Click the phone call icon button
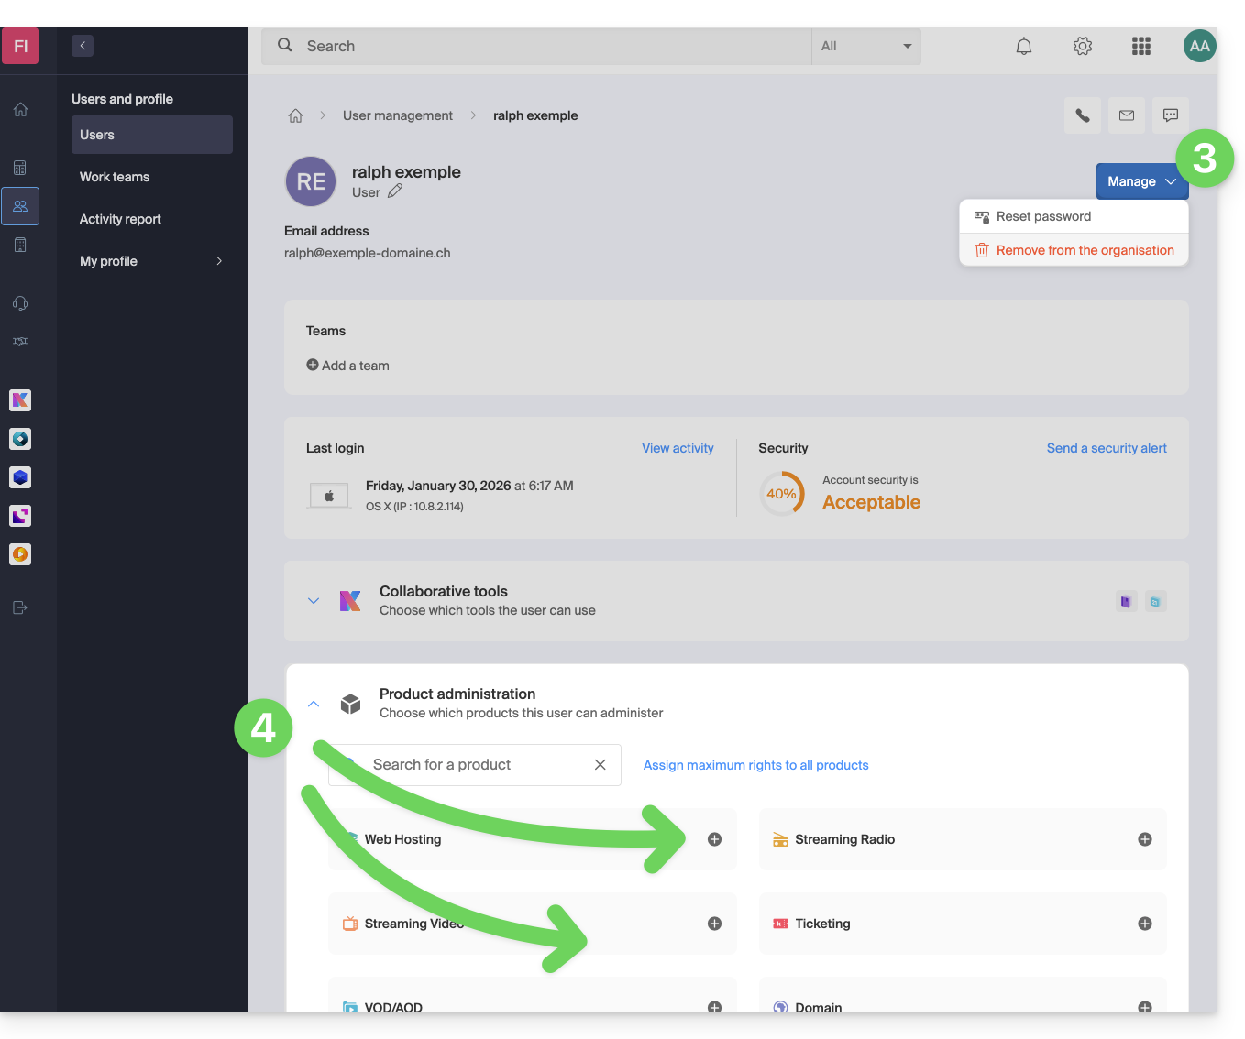The height and width of the screenshot is (1039, 1245). coord(1083,115)
